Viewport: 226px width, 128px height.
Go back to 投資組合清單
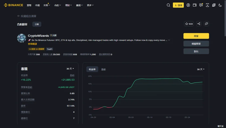[x=27, y=16]
